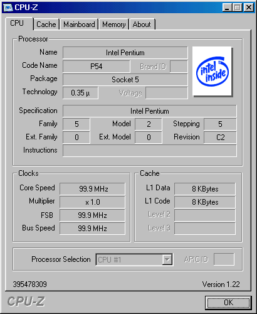Click the Multiplier value x 1.0
This screenshot has width=257, height=314.
pos(92,202)
